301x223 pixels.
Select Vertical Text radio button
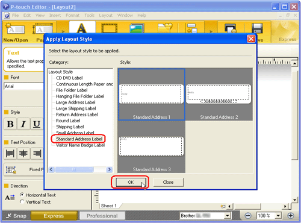(x=22, y=201)
